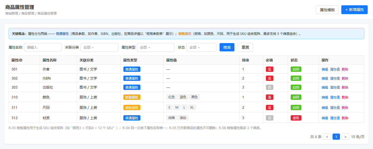Click the 红色 value tag
The image size is (373, 149).
172,97
